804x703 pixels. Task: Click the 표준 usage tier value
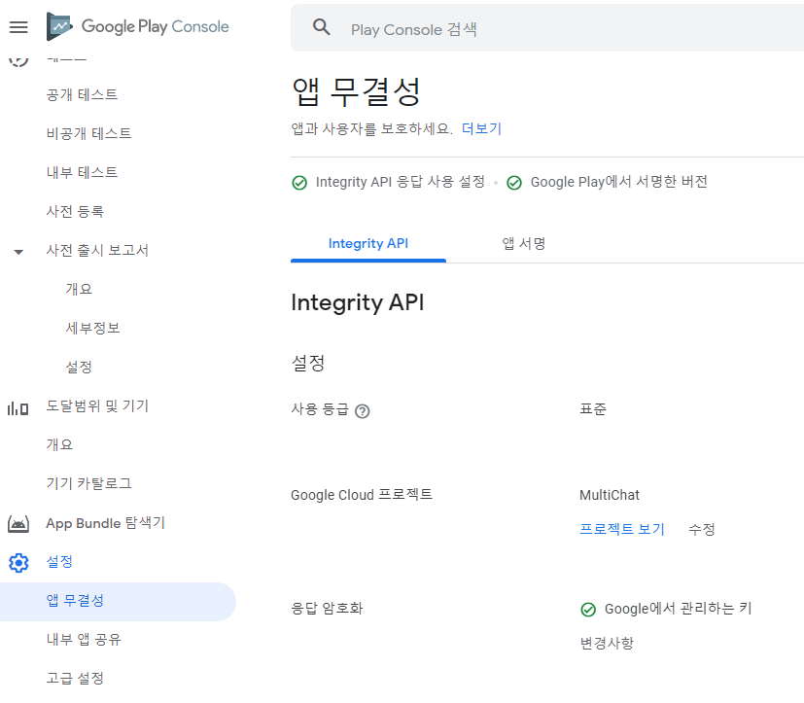click(x=593, y=409)
